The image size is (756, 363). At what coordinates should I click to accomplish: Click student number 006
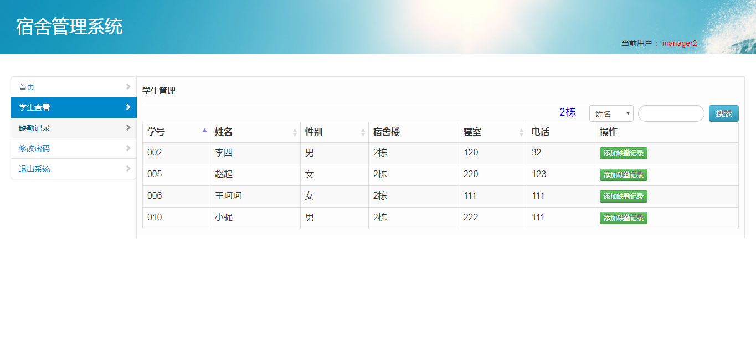point(155,196)
